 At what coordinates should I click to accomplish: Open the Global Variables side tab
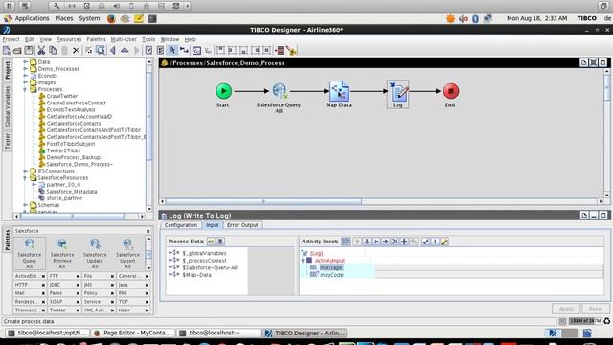pyautogui.click(x=7, y=106)
